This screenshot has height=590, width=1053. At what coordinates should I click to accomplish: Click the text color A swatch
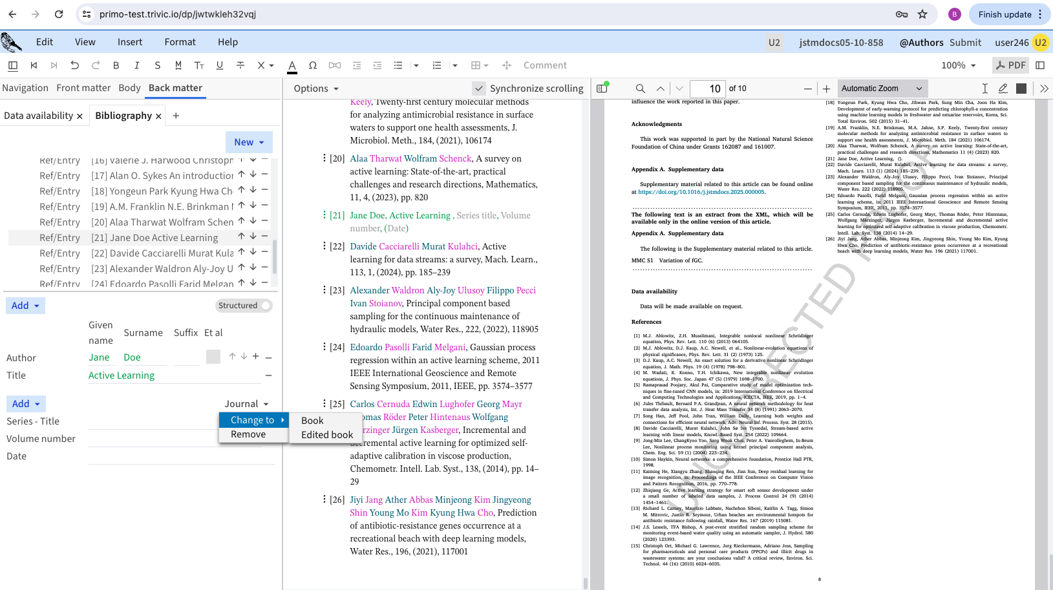coord(292,65)
